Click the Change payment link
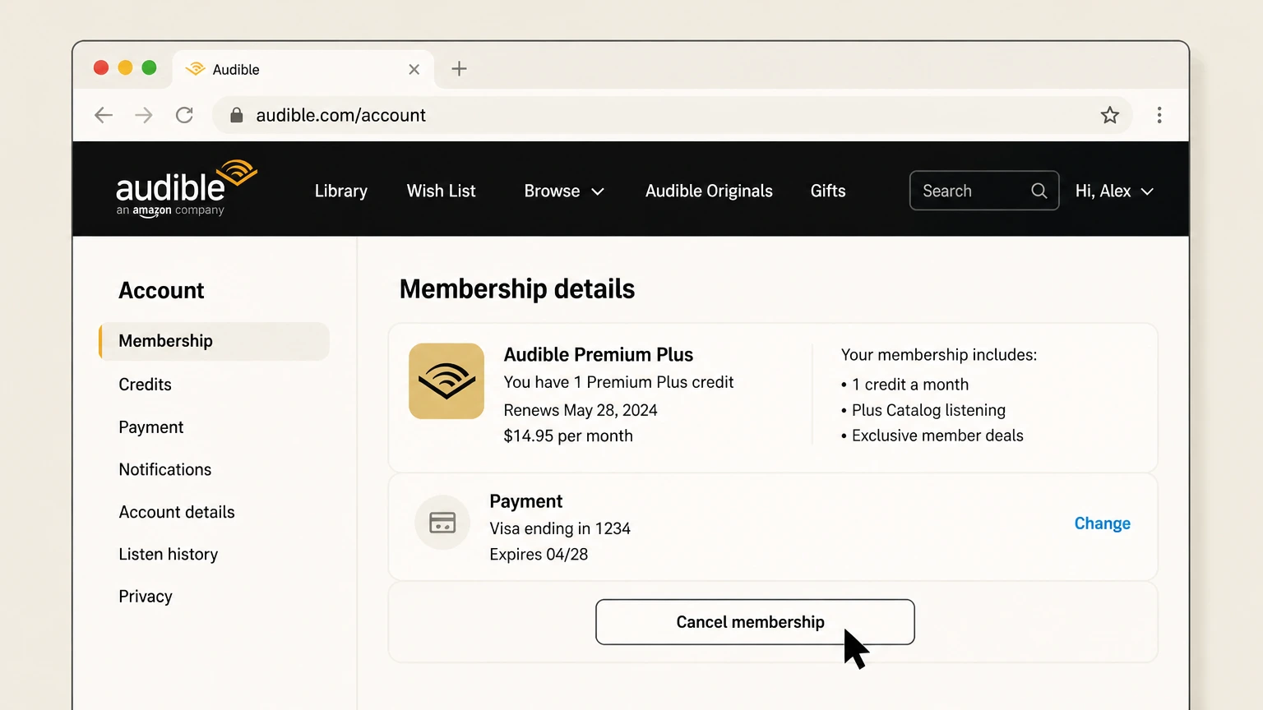 (x=1103, y=523)
